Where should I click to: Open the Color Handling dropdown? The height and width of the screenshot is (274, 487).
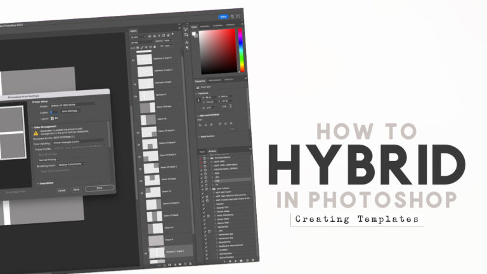click(x=79, y=141)
